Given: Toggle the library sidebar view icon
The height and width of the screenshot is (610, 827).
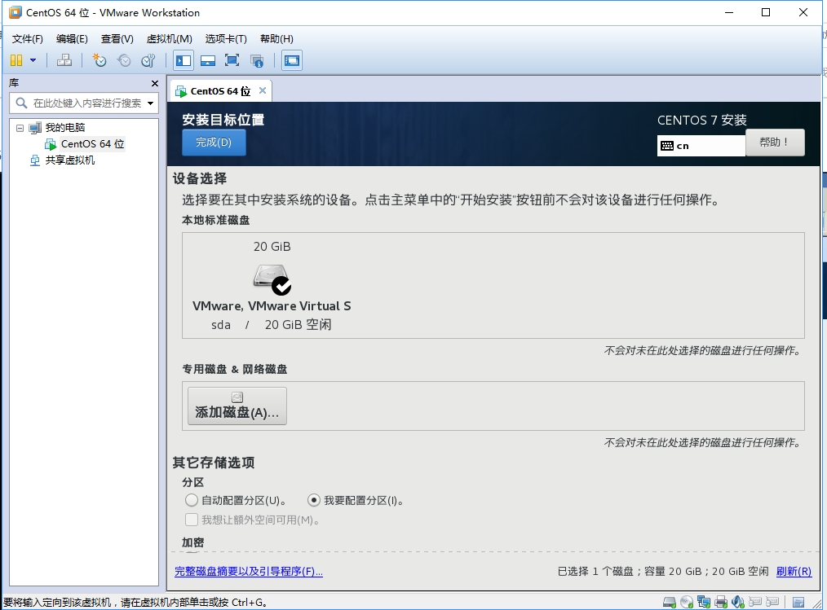Looking at the screenshot, I should (184, 60).
